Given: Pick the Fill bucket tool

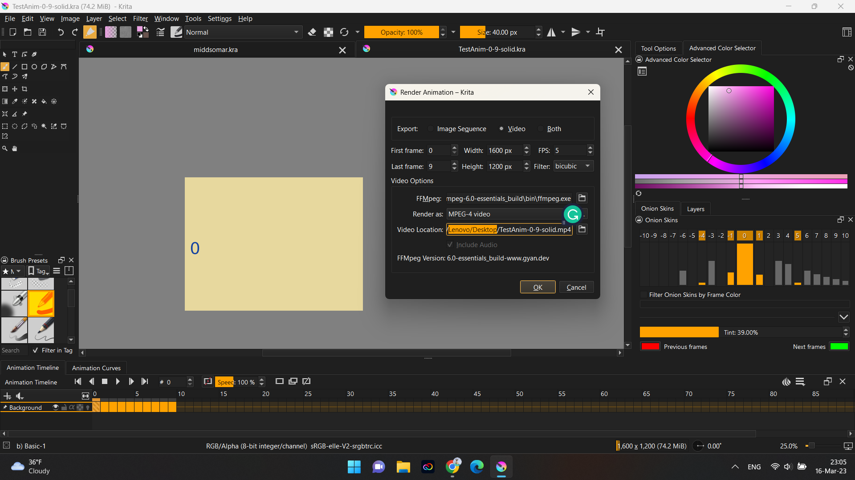Looking at the screenshot, I should click(44, 101).
